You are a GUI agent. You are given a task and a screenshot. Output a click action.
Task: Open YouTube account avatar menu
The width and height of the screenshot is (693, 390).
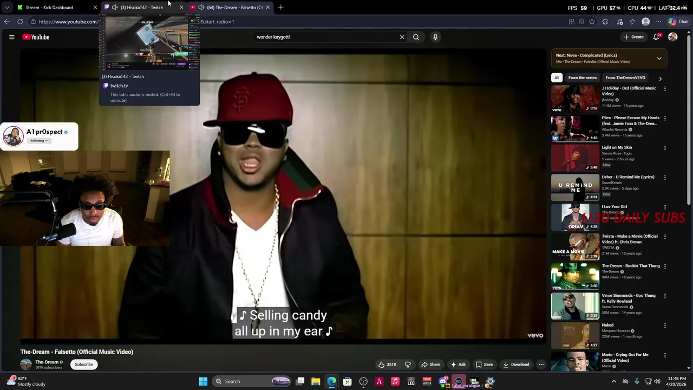(673, 37)
